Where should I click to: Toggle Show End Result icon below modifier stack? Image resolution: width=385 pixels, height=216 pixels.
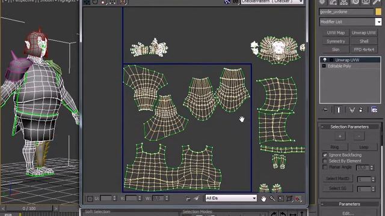tap(339, 110)
